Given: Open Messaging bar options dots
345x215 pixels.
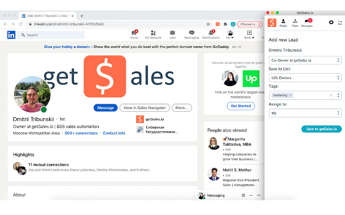Looking at the screenshot, I should [251, 195].
